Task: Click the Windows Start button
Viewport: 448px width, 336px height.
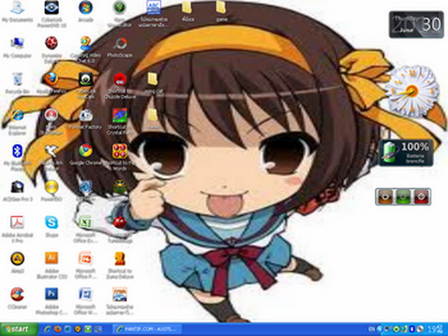Action: pyautogui.click(x=19, y=330)
